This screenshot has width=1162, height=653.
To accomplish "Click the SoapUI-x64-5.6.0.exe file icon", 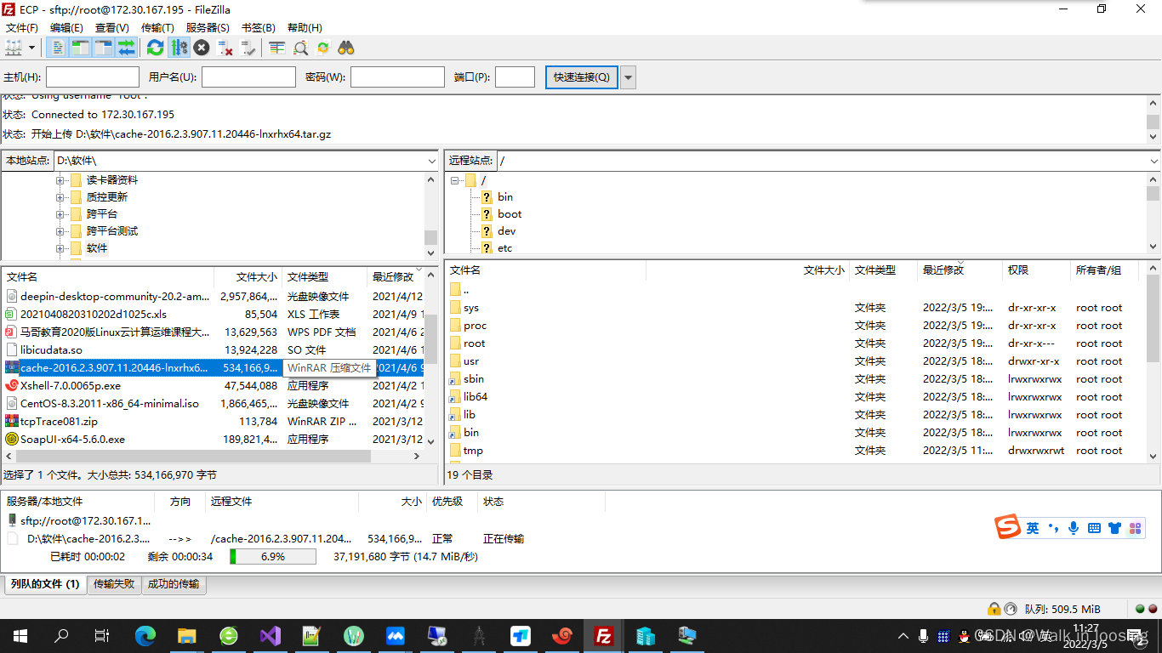I will pyautogui.click(x=12, y=439).
